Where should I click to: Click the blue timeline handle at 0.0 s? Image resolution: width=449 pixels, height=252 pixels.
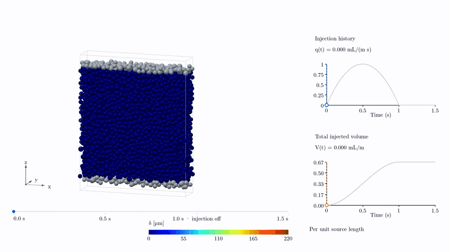coord(14,211)
